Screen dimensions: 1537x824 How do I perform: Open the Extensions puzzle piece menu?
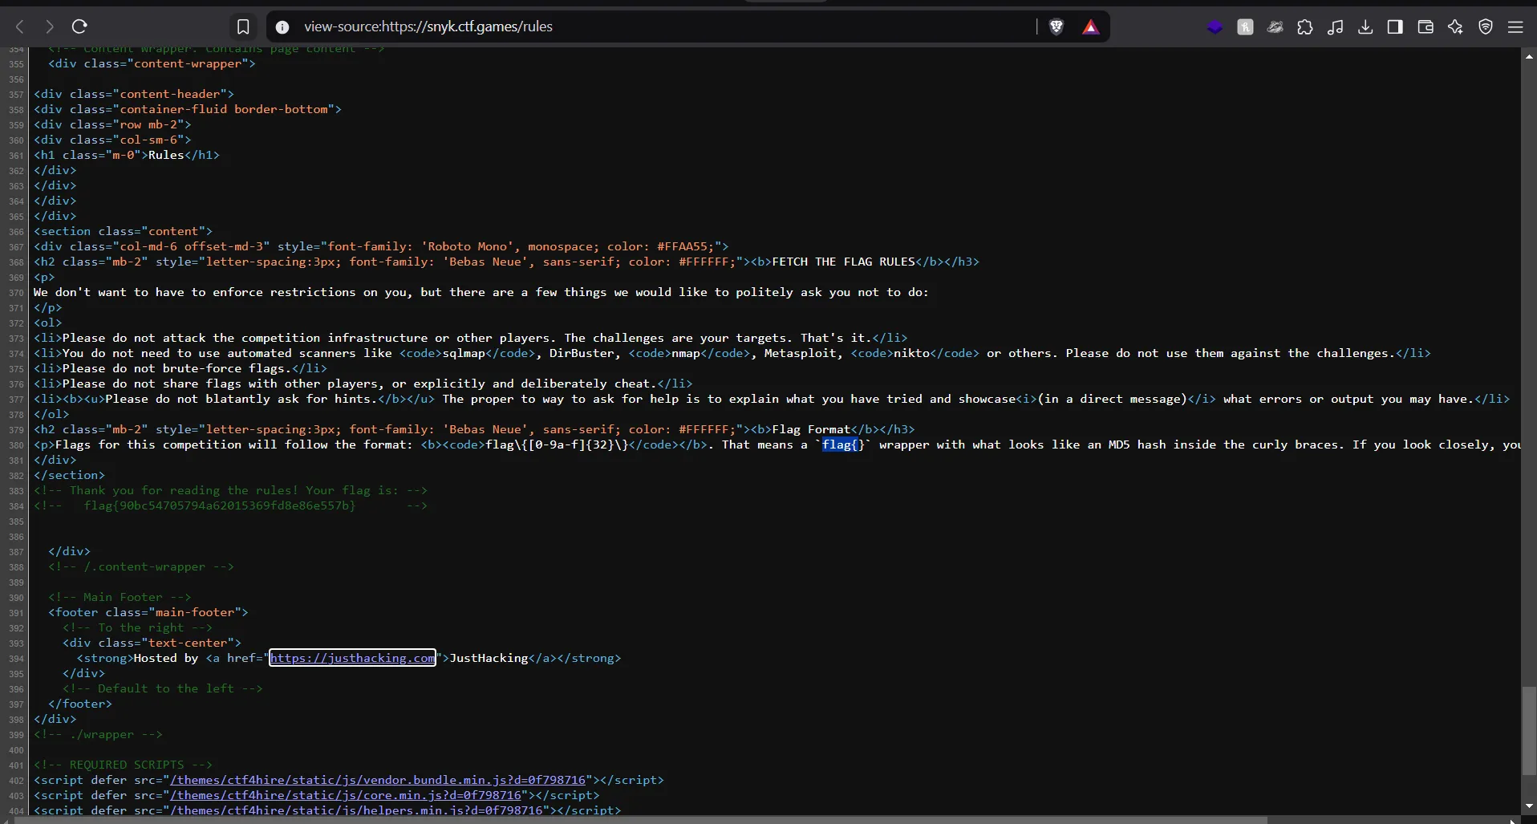pyautogui.click(x=1305, y=26)
